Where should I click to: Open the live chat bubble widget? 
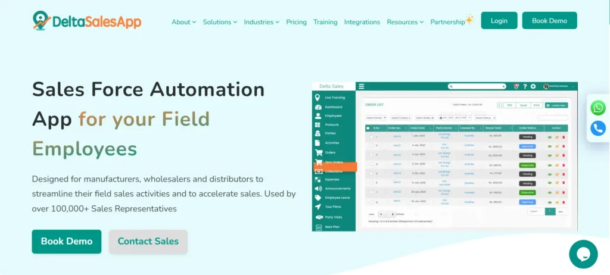(x=583, y=254)
